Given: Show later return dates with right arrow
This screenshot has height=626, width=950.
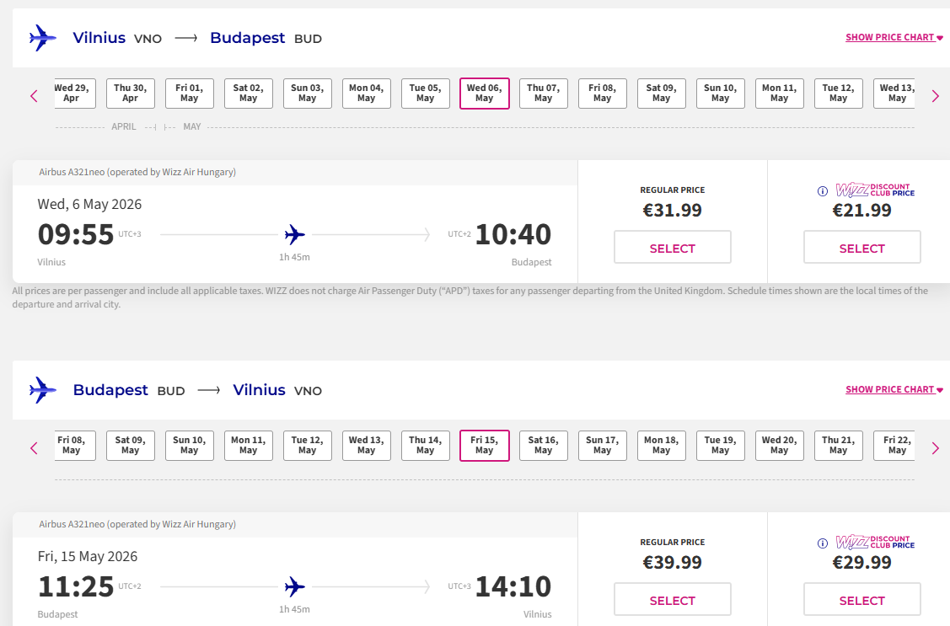Looking at the screenshot, I should [935, 448].
